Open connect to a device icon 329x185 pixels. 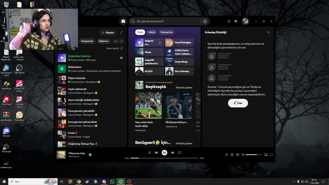point(237,155)
